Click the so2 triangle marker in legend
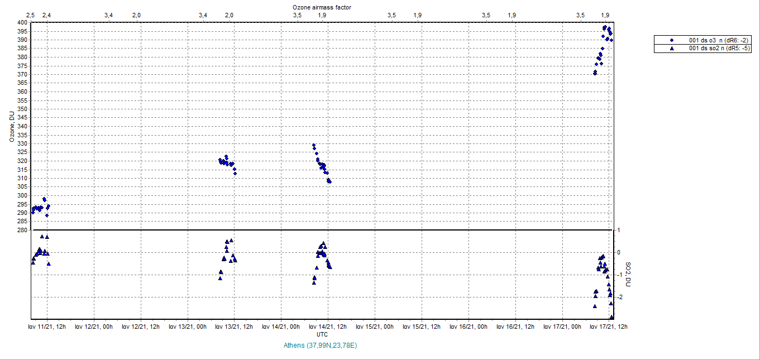 [x=672, y=49]
